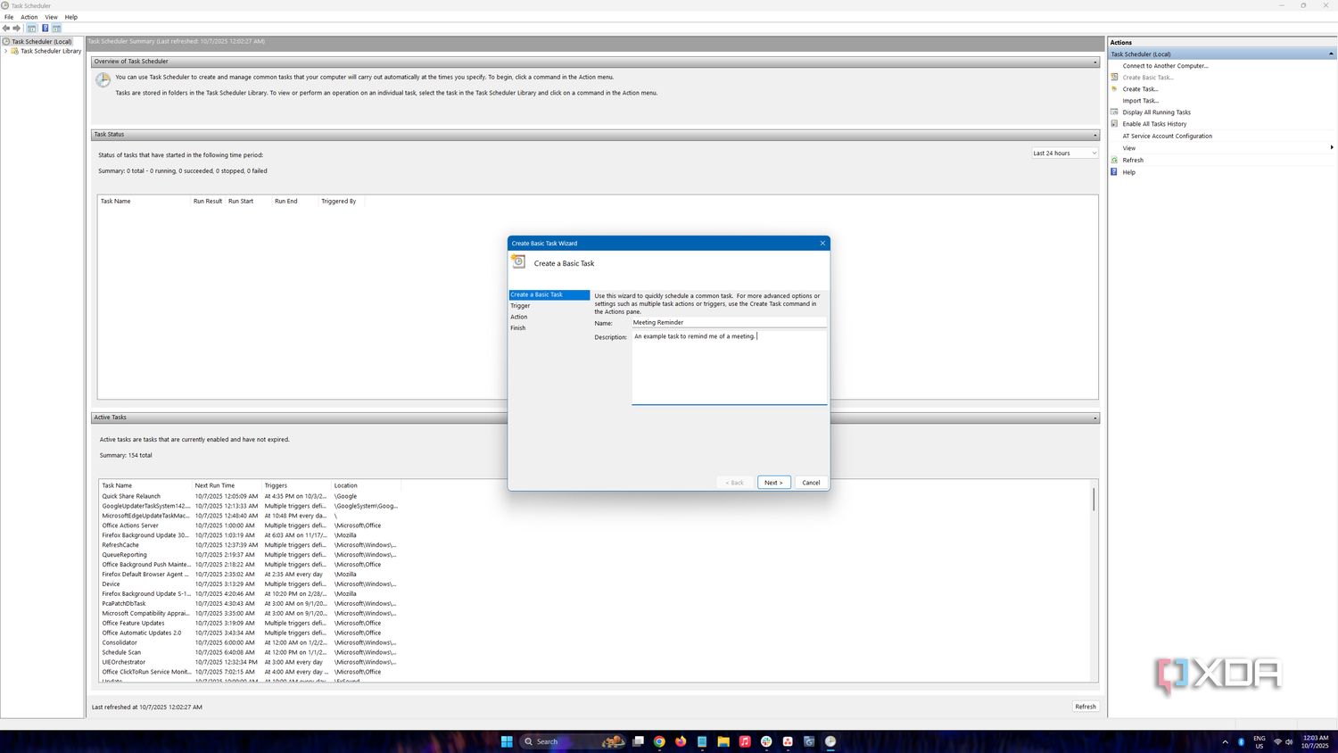Click the Enable All Tasks History icon
The image size is (1338, 753).
[x=1114, y=124]
